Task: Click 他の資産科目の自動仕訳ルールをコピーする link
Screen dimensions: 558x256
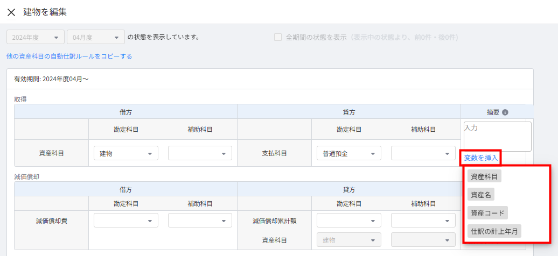Action: point(69,56)
